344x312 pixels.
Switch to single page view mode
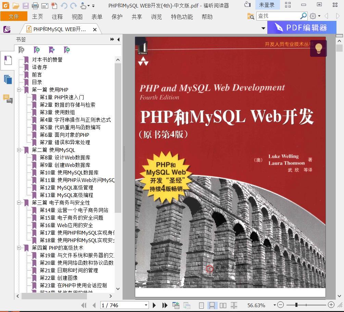coord(201,305)
